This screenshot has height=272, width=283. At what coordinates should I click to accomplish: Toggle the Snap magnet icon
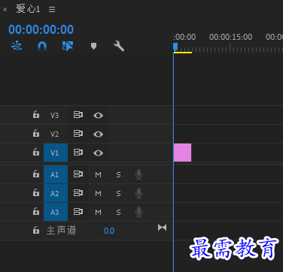(42, 46)
